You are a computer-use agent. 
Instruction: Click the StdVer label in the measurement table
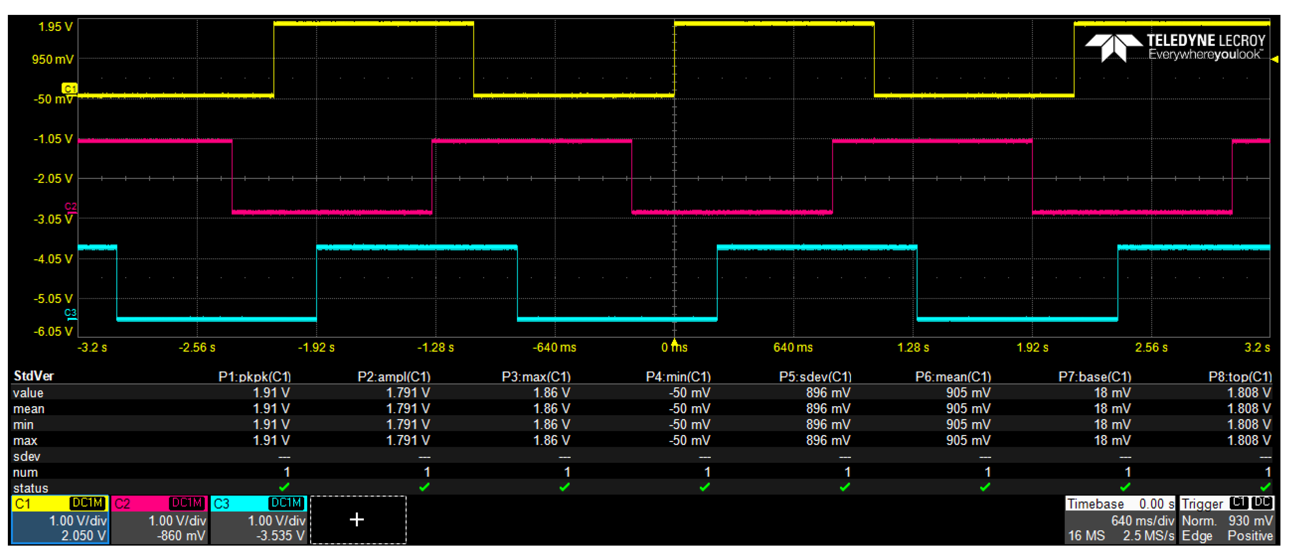pyautogui.click(x=33, y=376)
